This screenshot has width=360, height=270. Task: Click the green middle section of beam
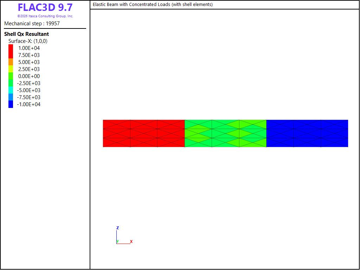tap(225, 133)
